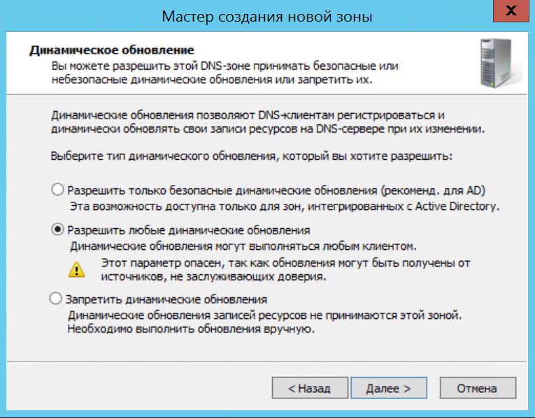
Task: Click the empty area left of the Назад button
Action: pyautogui.click(x=154, y=388)
